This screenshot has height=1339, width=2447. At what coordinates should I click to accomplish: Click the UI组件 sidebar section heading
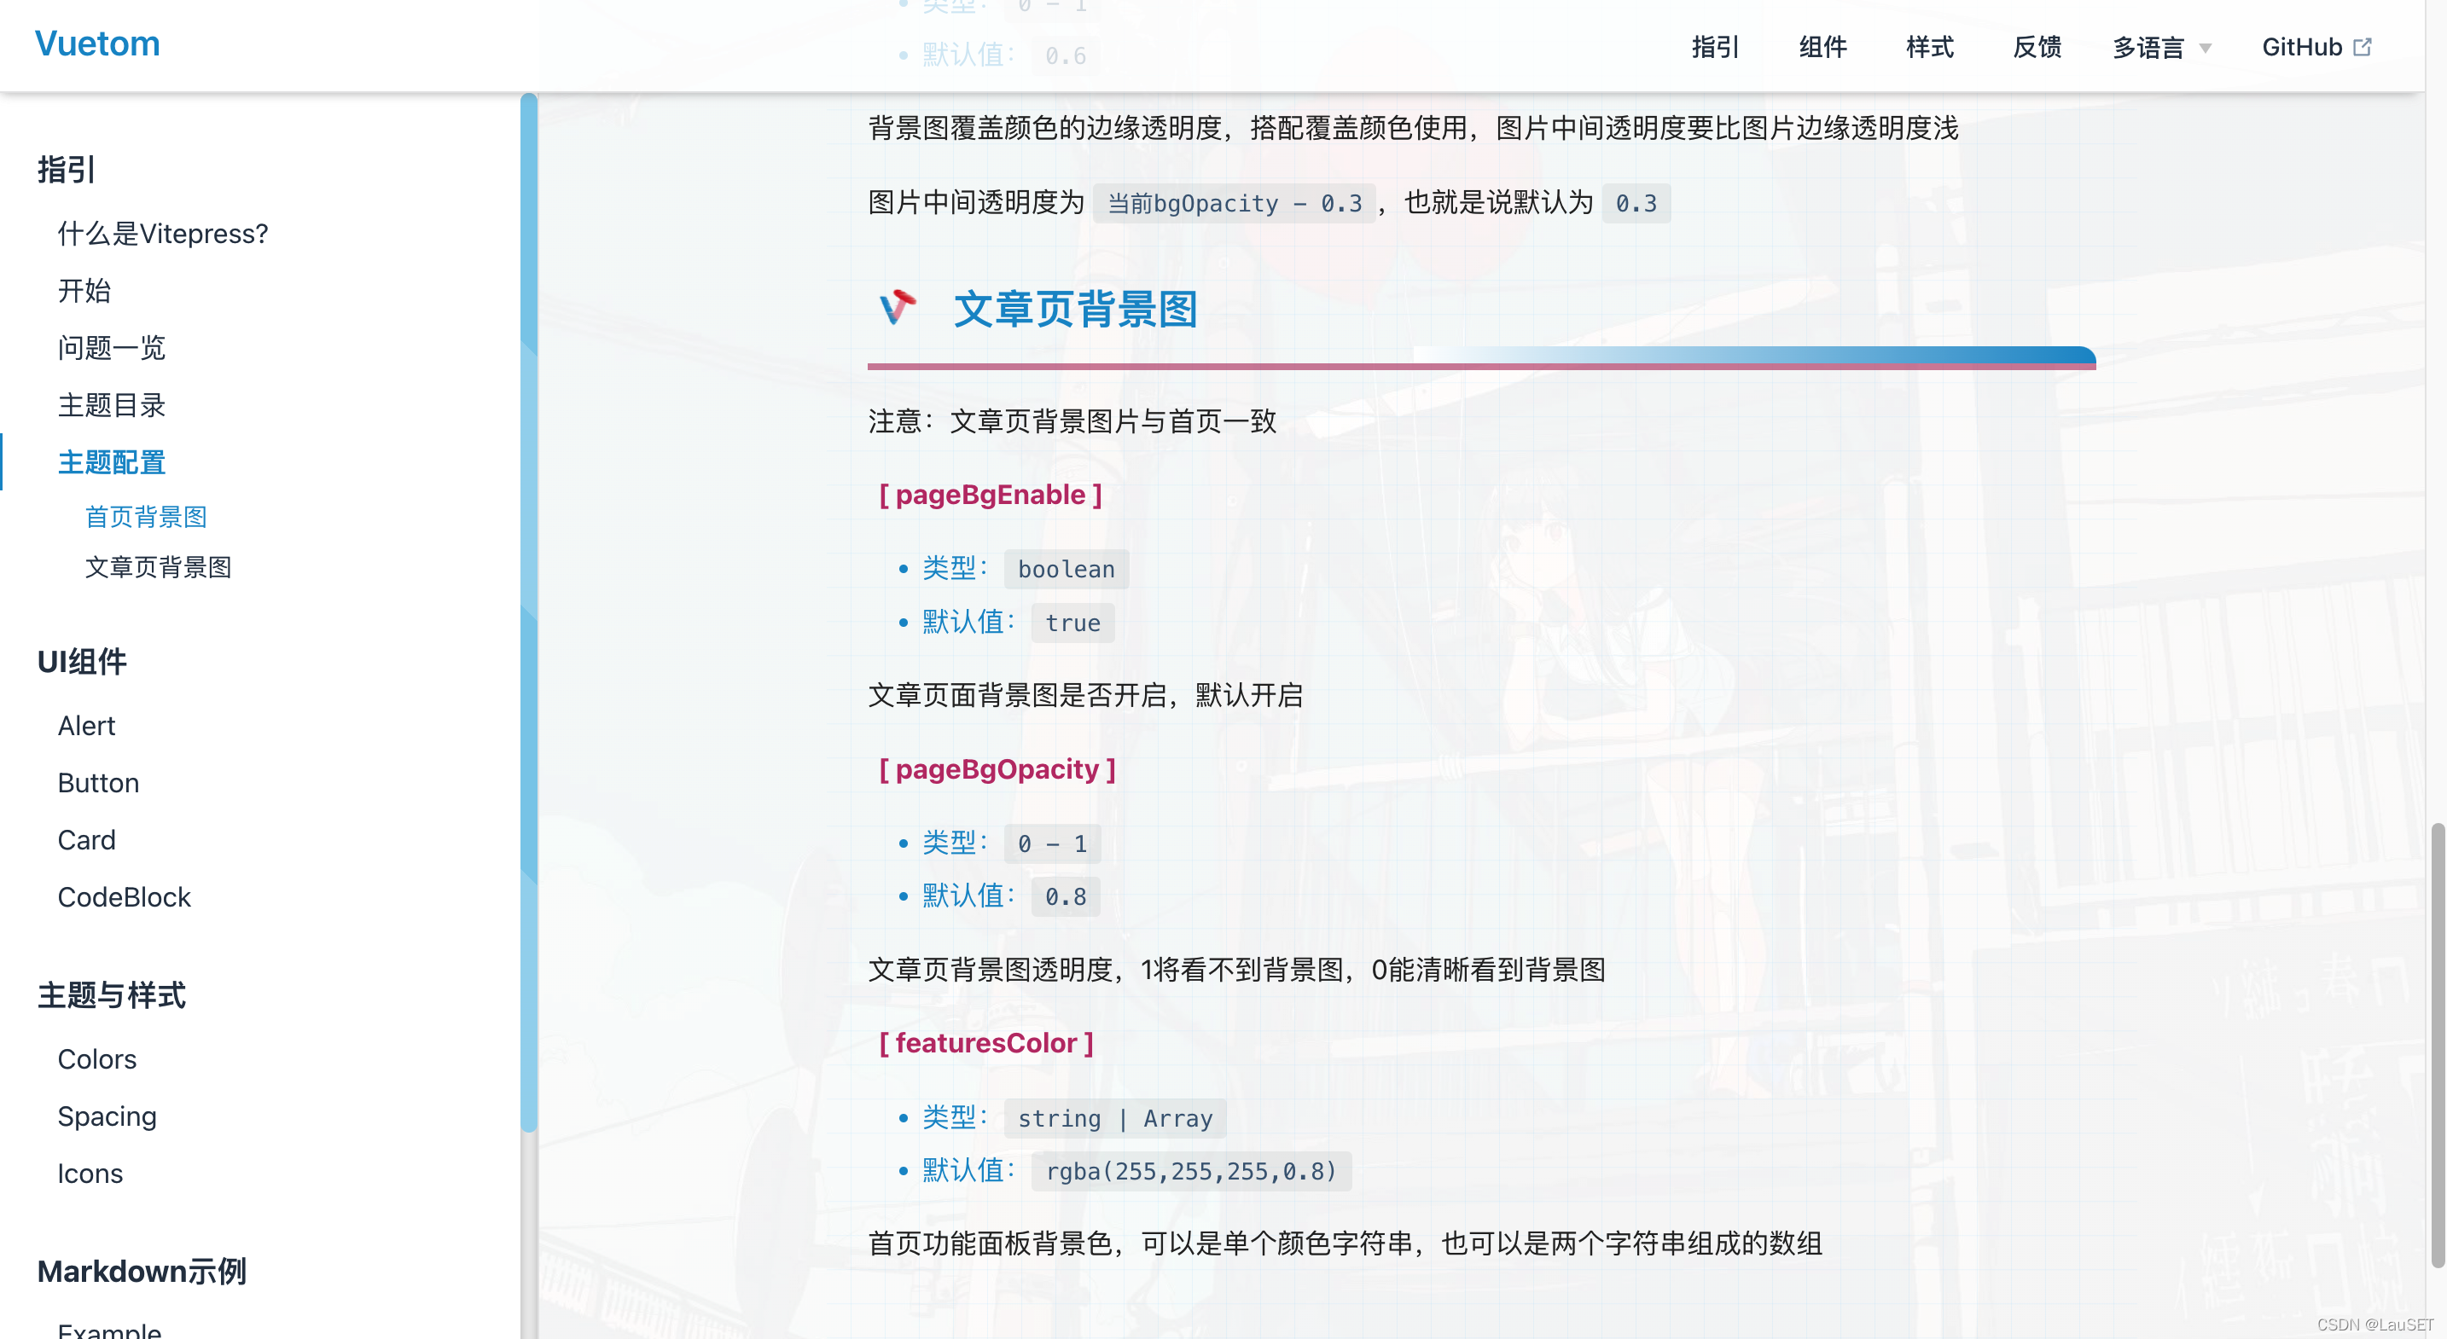coord(82,662)
